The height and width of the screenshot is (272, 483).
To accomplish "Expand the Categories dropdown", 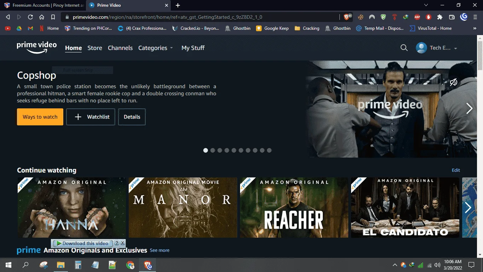I will [x=156, y=48].
